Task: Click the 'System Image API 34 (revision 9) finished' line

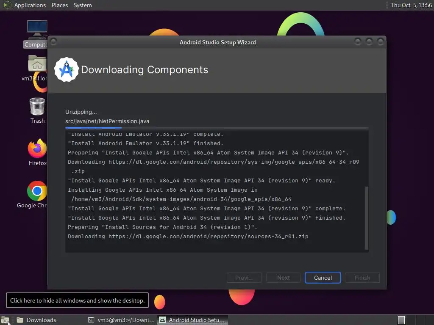Action: pos(206,218)
